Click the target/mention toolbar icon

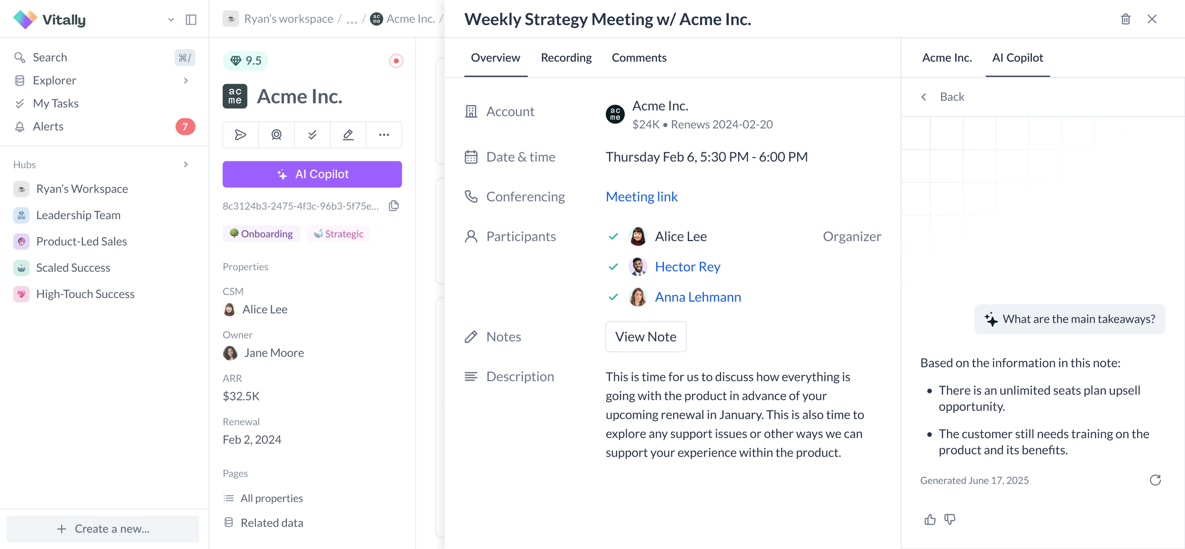pos(276,135)
